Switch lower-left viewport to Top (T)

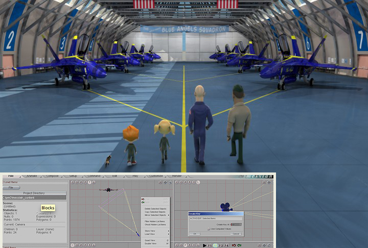(89, 245)
